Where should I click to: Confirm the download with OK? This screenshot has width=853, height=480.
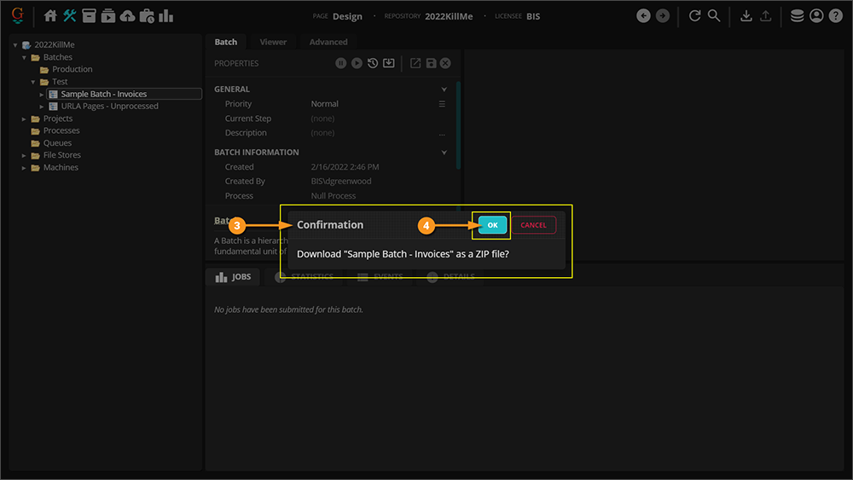[492, 225]
